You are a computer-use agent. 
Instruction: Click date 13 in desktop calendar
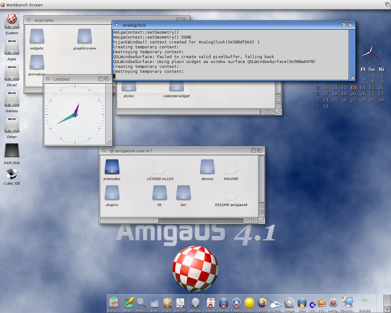(353, 87)
